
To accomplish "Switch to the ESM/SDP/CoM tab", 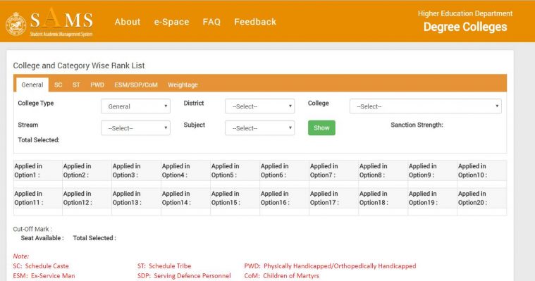I will 136,85.
